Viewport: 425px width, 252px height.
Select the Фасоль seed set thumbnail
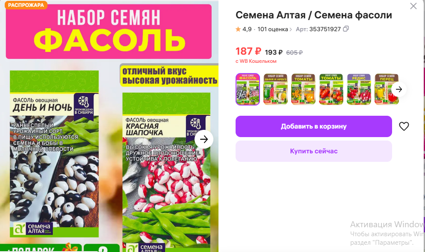[x=248, y=89]
